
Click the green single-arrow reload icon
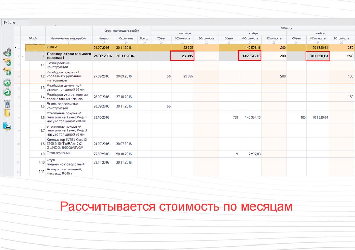[7, 92]
